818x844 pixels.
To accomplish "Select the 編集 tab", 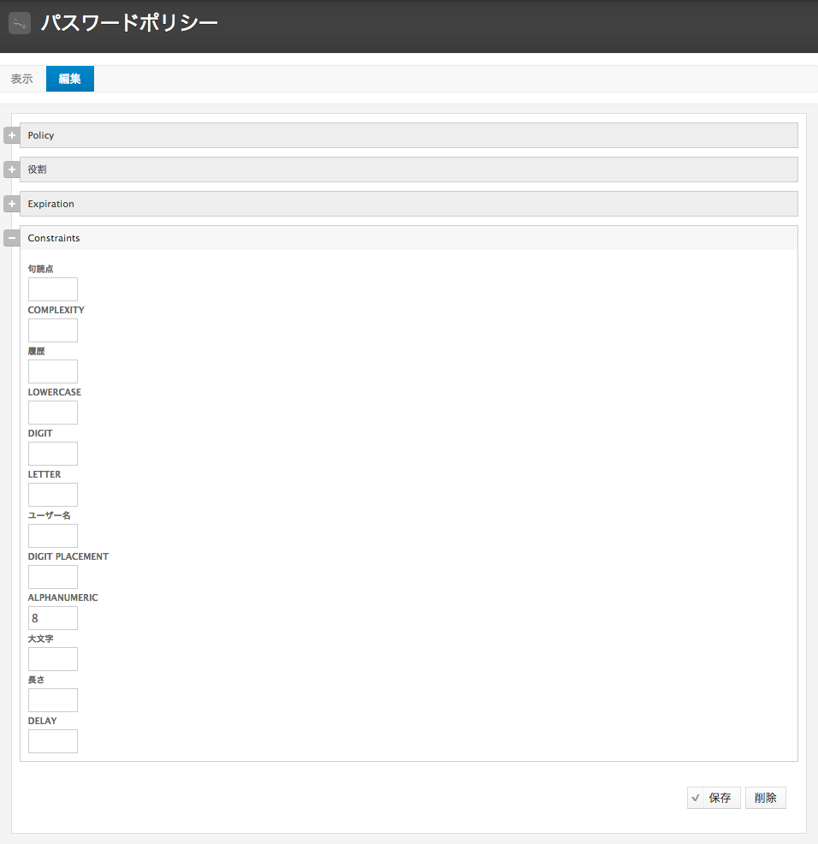I will point(69,78).
